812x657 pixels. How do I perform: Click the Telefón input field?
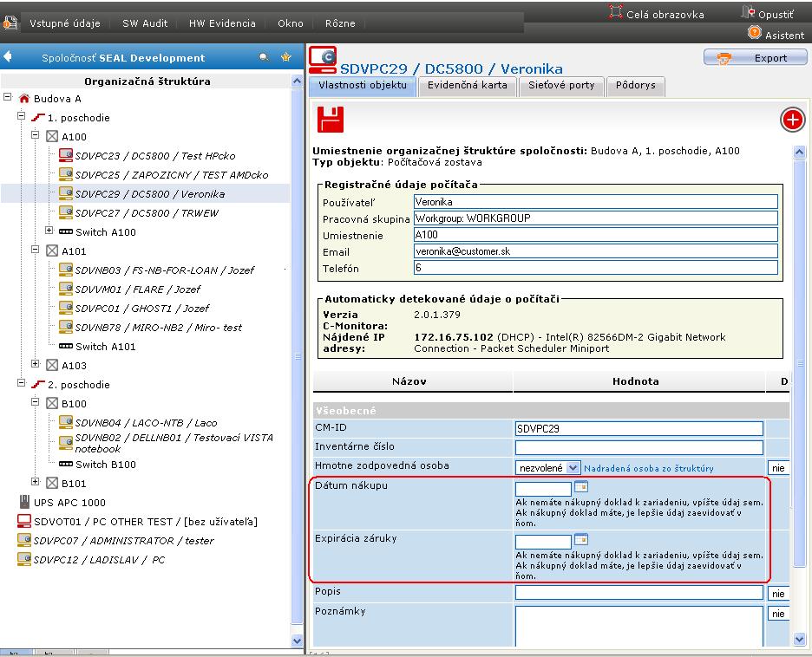coord(595,268)
